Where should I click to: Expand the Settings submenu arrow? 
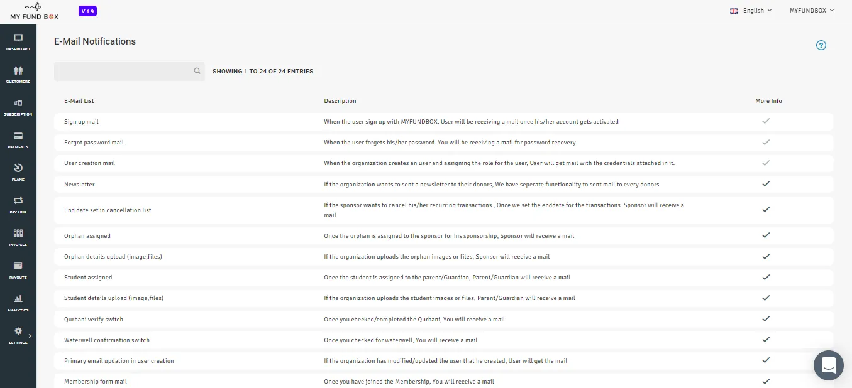pos(30,336)
